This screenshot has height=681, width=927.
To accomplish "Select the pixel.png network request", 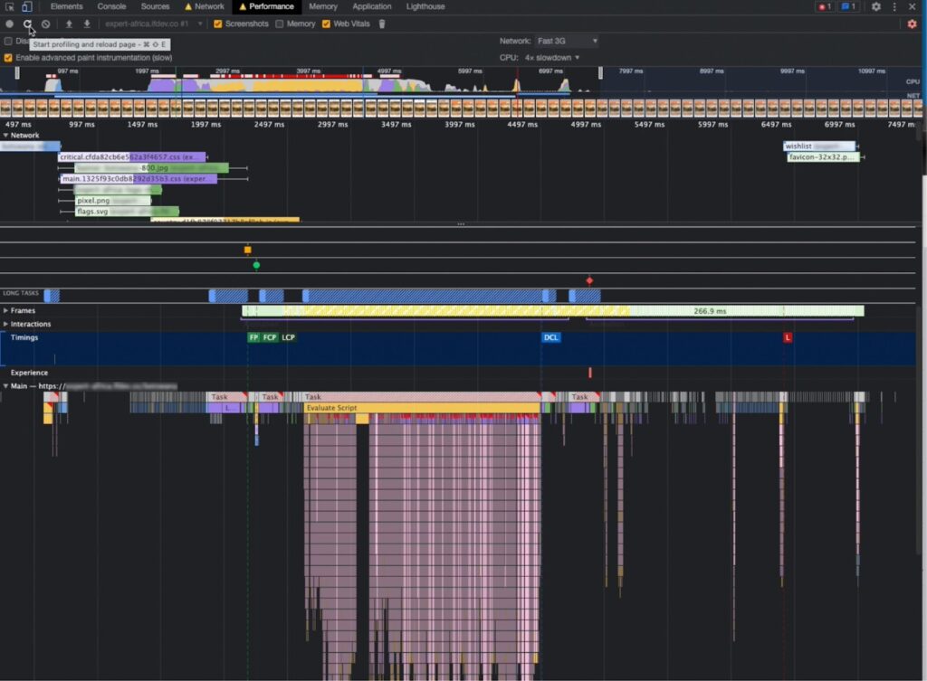I will [112, 201].
